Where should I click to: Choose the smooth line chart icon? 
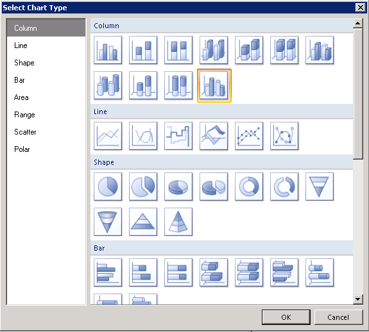(143, 136)
